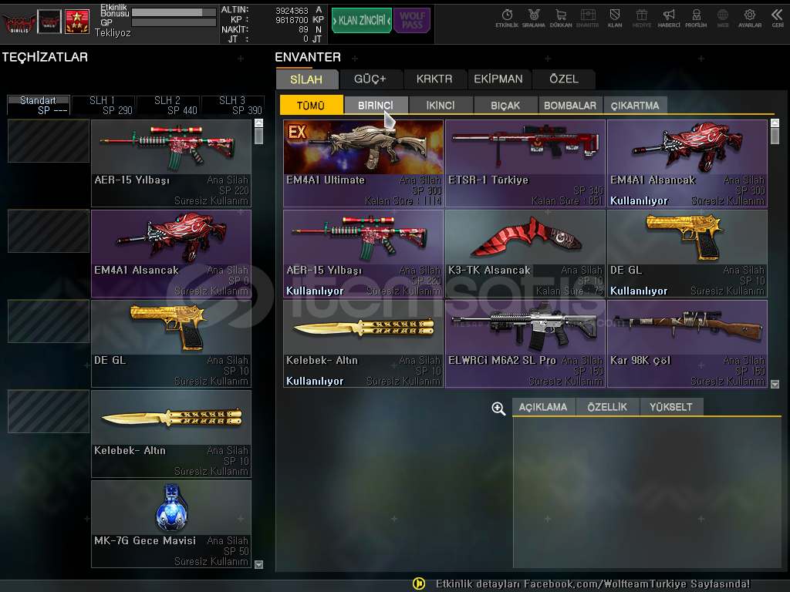Open the ÖZELLİK properties tab
This screenshot has height=592, width=790.
click(607, 407)
